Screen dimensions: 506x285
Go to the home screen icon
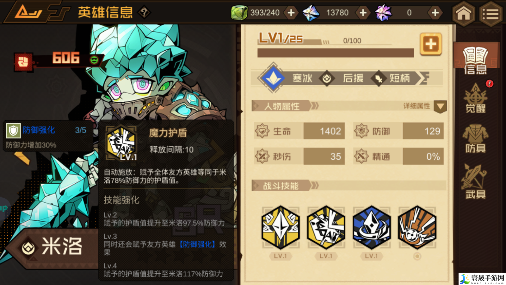coord(464,13)
